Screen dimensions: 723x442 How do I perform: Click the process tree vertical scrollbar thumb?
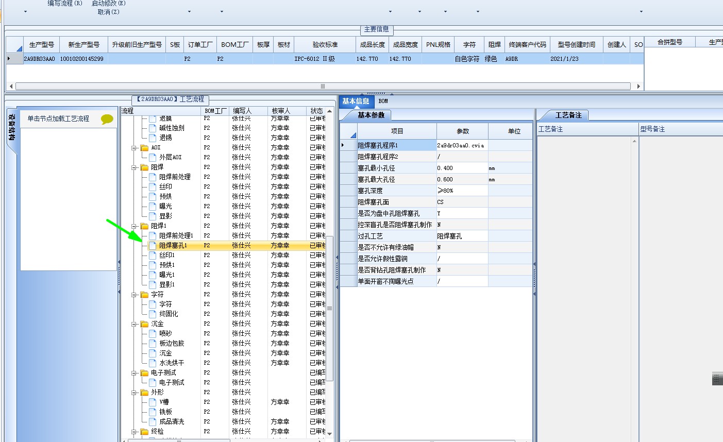(x=329, y=308)
